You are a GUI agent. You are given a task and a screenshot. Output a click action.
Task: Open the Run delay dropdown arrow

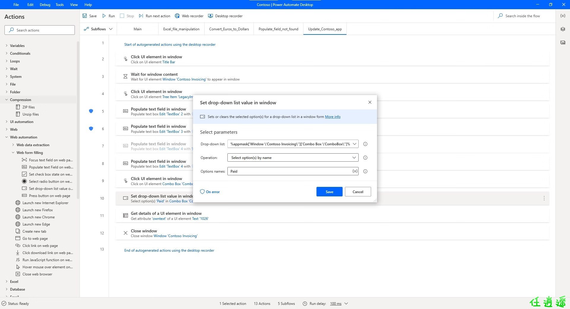coord(346,304)
